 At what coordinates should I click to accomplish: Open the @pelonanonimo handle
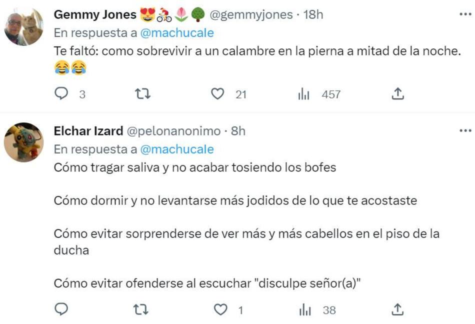173,131
